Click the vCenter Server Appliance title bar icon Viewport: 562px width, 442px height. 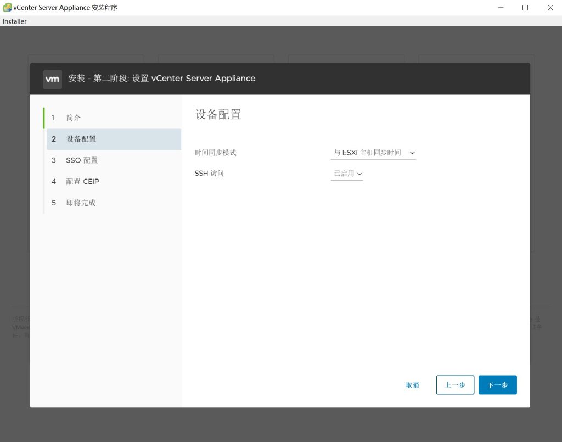click(x=7, y=8)
